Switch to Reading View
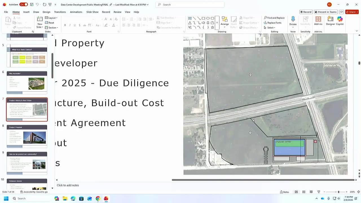Screen dimensions: 361x203 [x=311, y=192]
